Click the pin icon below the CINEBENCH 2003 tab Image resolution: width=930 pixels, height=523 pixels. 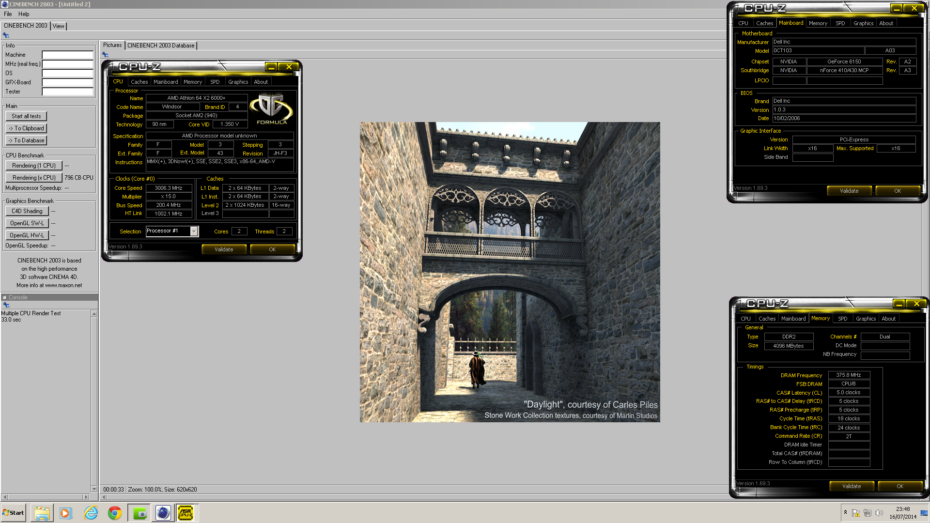[6, 35]
